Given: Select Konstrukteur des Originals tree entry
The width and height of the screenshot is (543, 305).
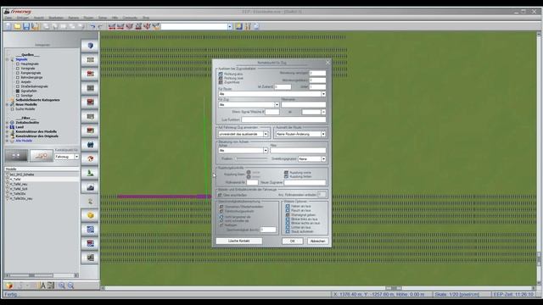Looking at the screenshot, I should point(36,136).
